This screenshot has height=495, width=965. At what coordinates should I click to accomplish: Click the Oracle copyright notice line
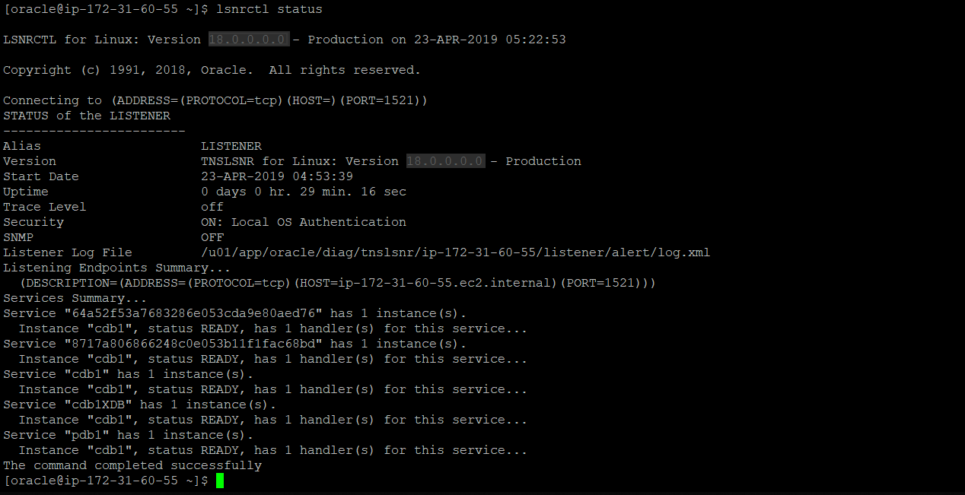[x=212, y=70]
